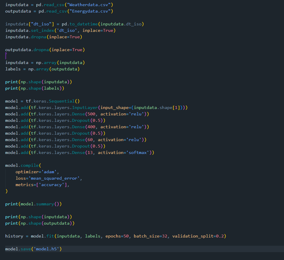Click the 'mean_squared_error' string
Image resolution: width=284 pixels, height=260 pixels.
[x=54, y=178]
